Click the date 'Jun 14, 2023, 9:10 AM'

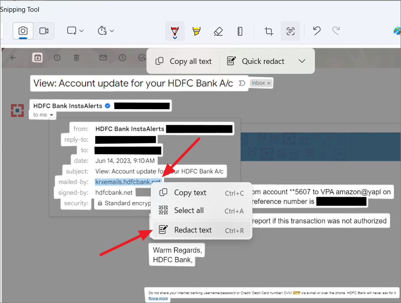click(x=125, y=161)
